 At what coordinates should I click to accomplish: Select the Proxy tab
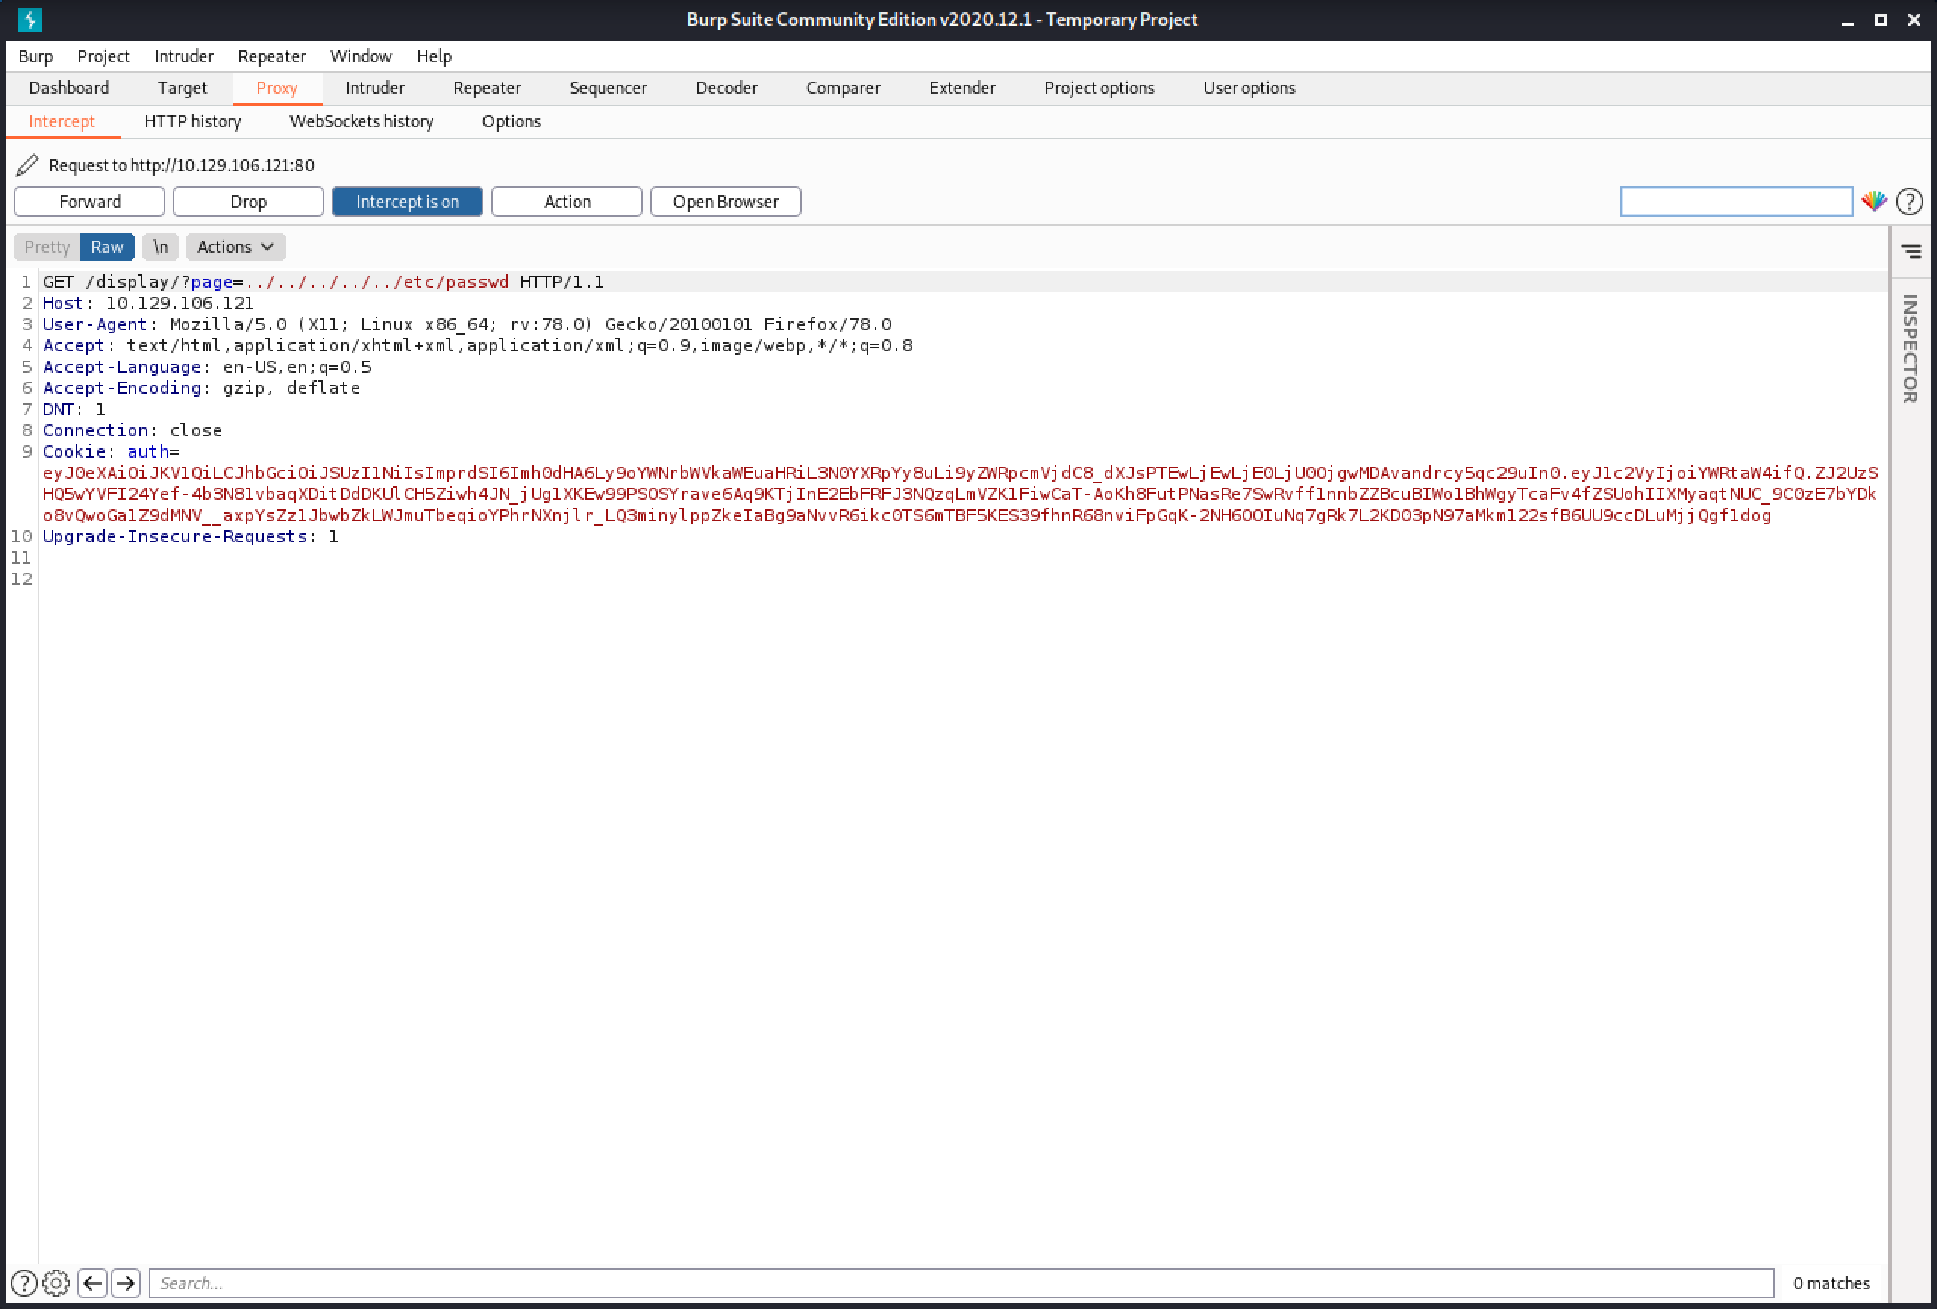click(277, 89)
